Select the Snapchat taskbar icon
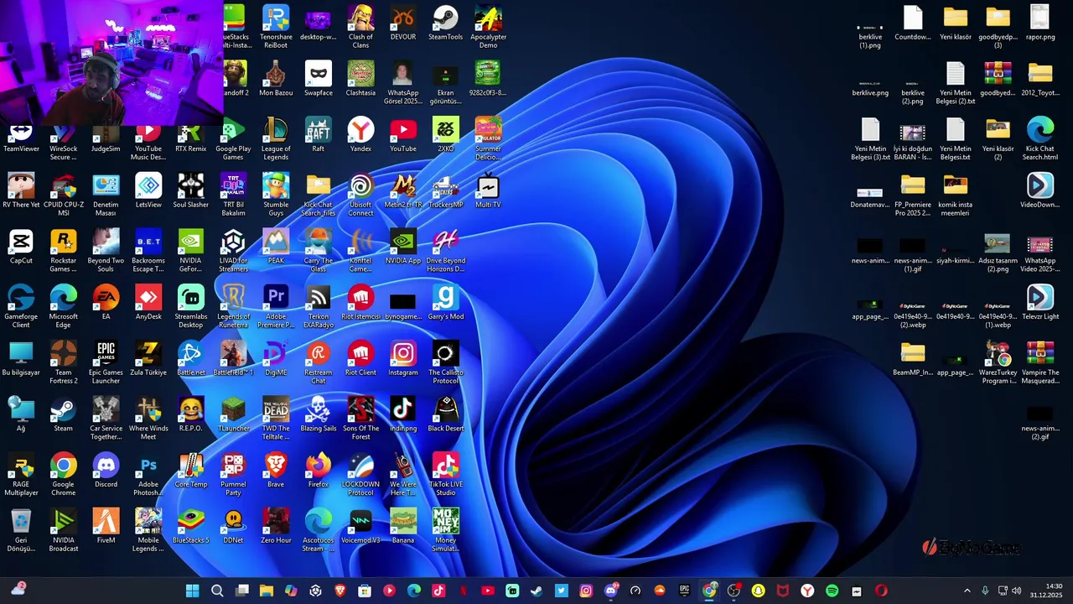 758,591
